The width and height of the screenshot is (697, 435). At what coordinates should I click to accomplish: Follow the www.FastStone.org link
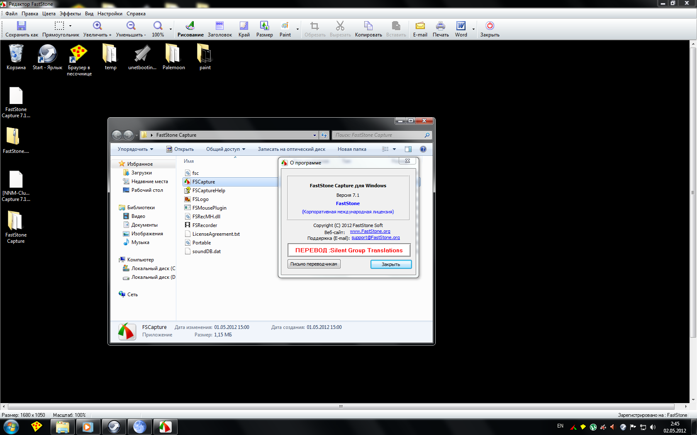coord(370,231)
